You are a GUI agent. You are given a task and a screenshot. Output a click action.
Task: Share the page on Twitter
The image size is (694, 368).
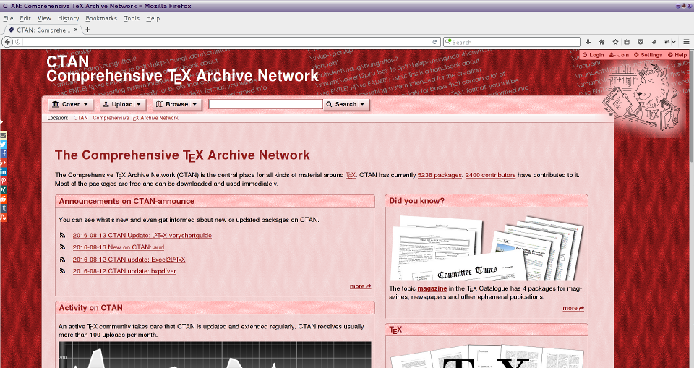3,145
